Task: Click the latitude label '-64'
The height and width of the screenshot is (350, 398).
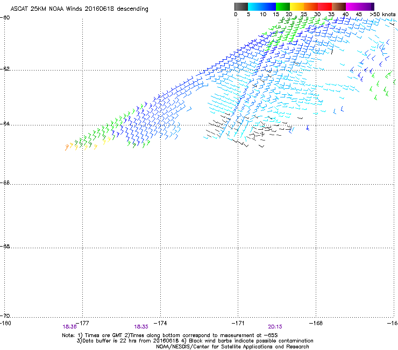Action: [5, 124]
